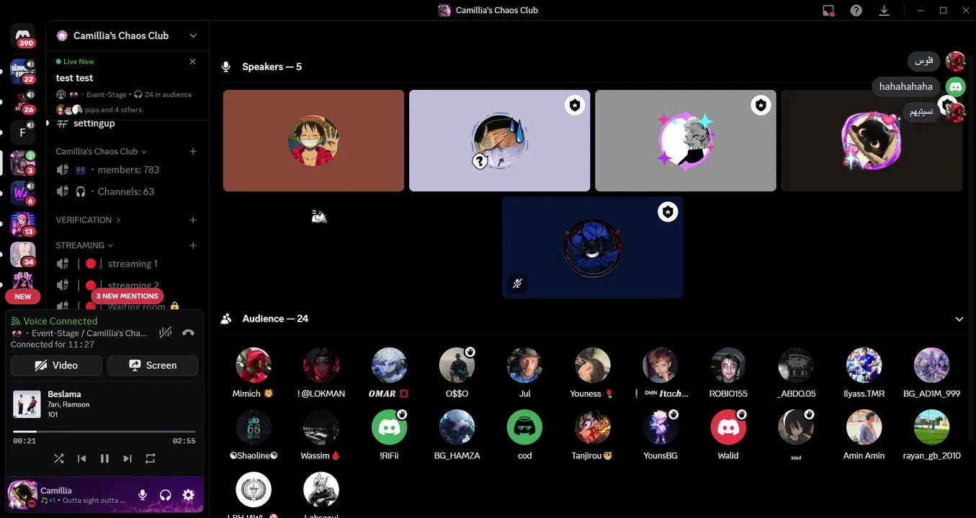The height and width of the screenshot is (518, 976).
Task: Open audience member BG_HAMZA's avatar
Action: tap(457, 427)
